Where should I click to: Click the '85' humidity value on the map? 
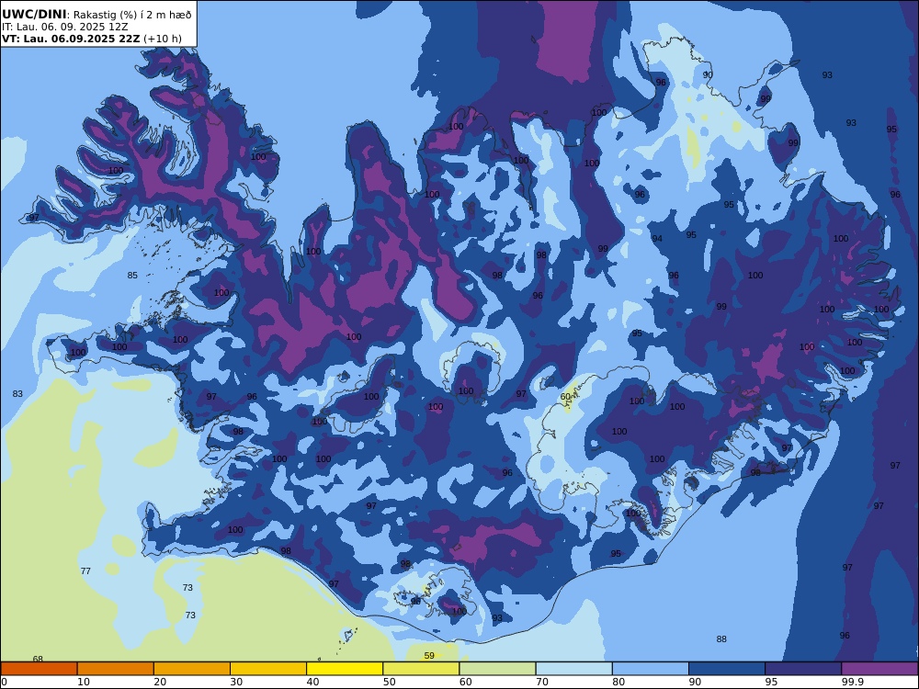pos(132,276)
